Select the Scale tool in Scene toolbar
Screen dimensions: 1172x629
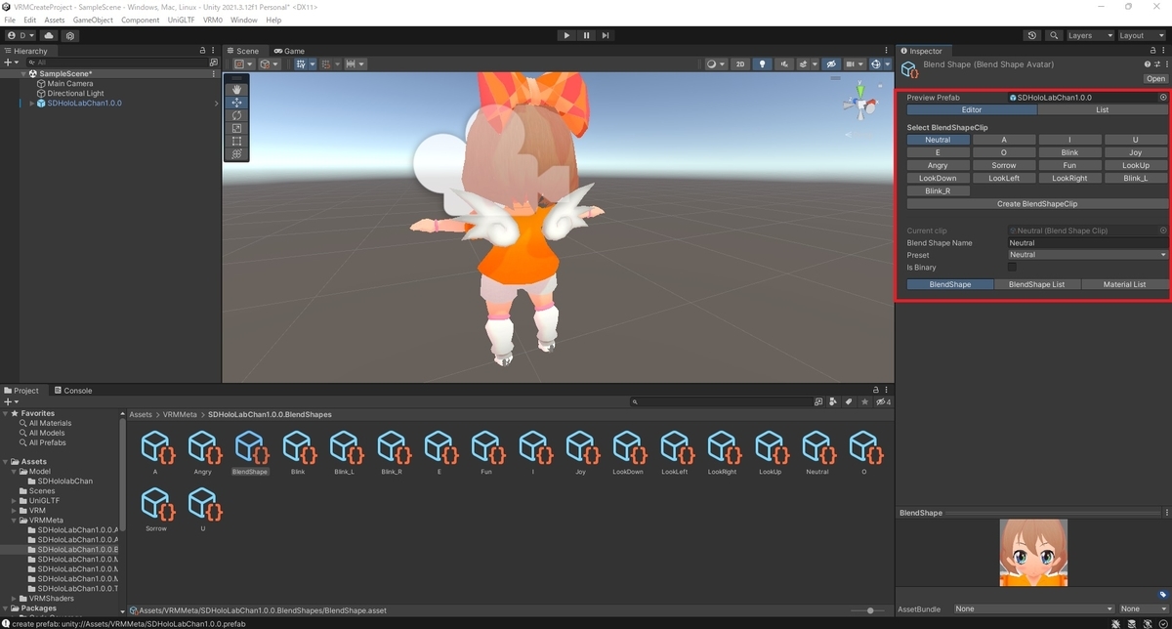click(236, 128)
